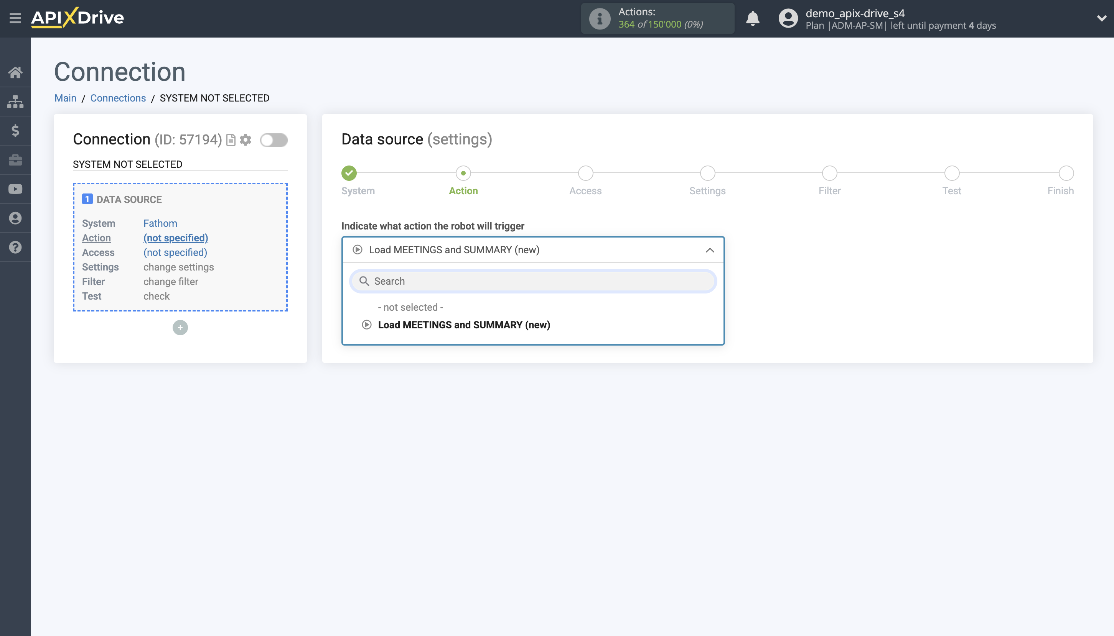Collapse the action selection dropdown chevron

point(709,250)
